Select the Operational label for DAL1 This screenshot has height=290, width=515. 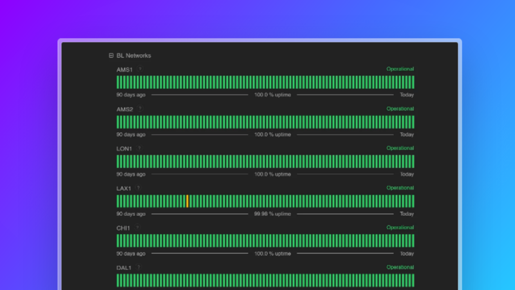tap(400, 267)
